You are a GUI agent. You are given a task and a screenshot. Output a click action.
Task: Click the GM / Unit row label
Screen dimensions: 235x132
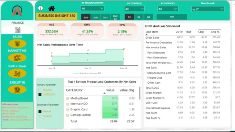point(151,103)
